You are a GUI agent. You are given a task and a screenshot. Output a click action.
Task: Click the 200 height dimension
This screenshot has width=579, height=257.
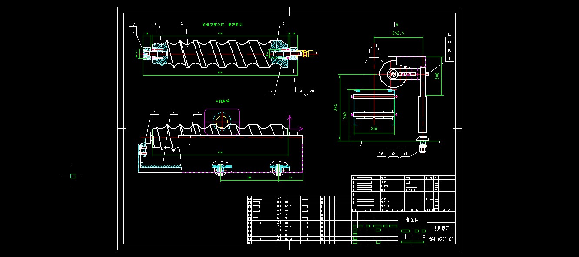click(437, 75)
